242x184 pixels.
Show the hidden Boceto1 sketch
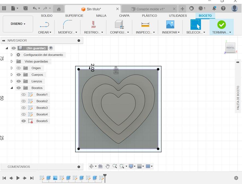coord(23,95)
